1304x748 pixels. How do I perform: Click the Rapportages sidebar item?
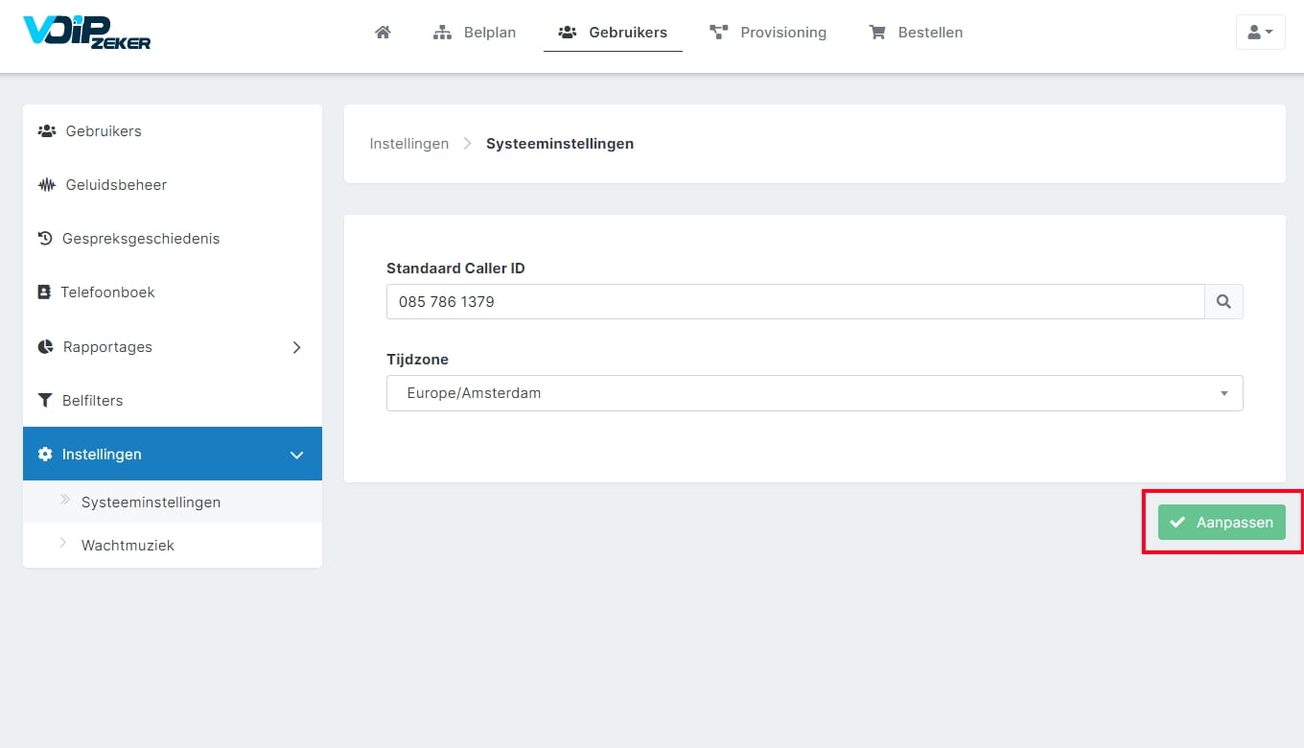173,347
